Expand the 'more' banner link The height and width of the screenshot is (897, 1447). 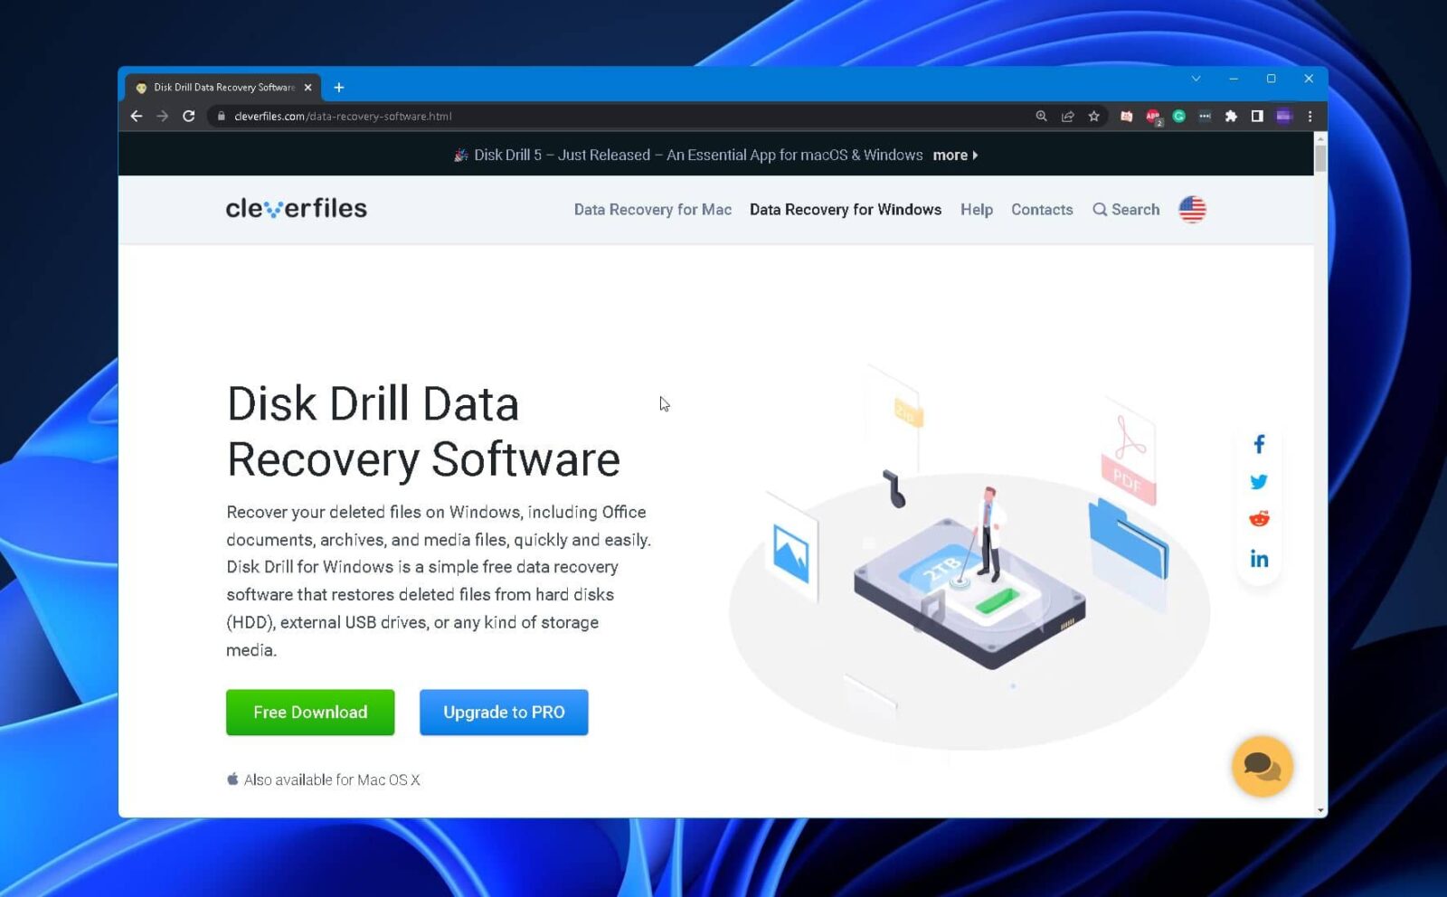[x=951, y=155]
